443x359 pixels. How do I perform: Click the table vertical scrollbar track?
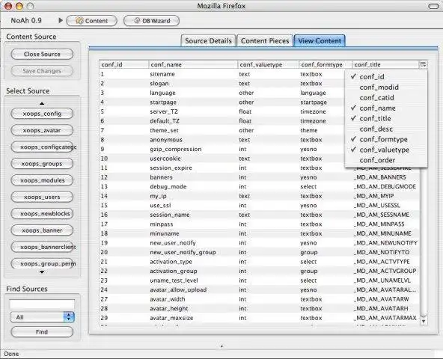pyautogui.click(x=424, y=243)
